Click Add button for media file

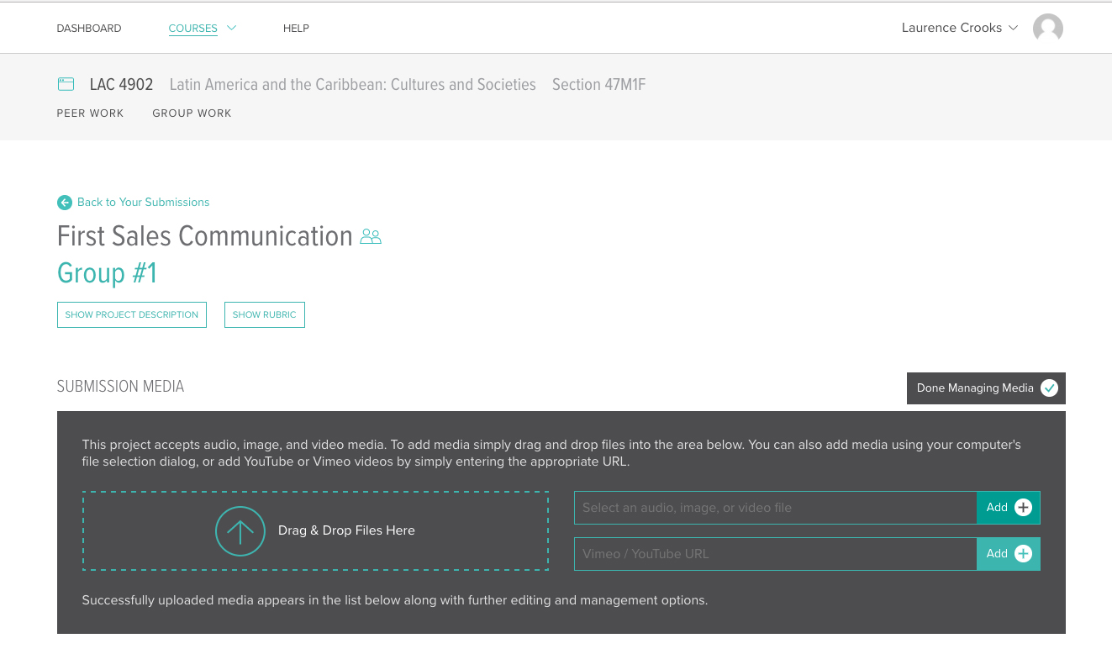click(x=1009, y=508)
